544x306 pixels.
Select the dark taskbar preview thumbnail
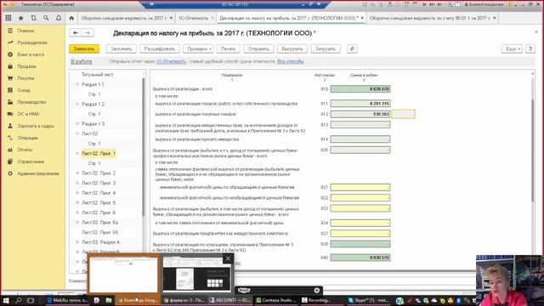click(x=196, y=274)
